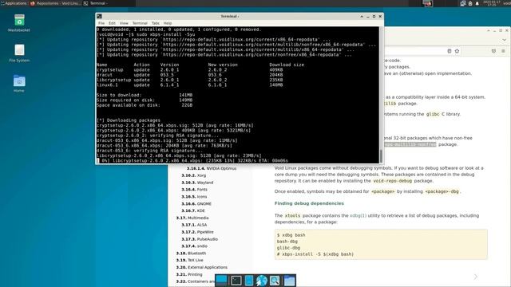Toggle reader view icon in the browser address bar

coord(450,51)
